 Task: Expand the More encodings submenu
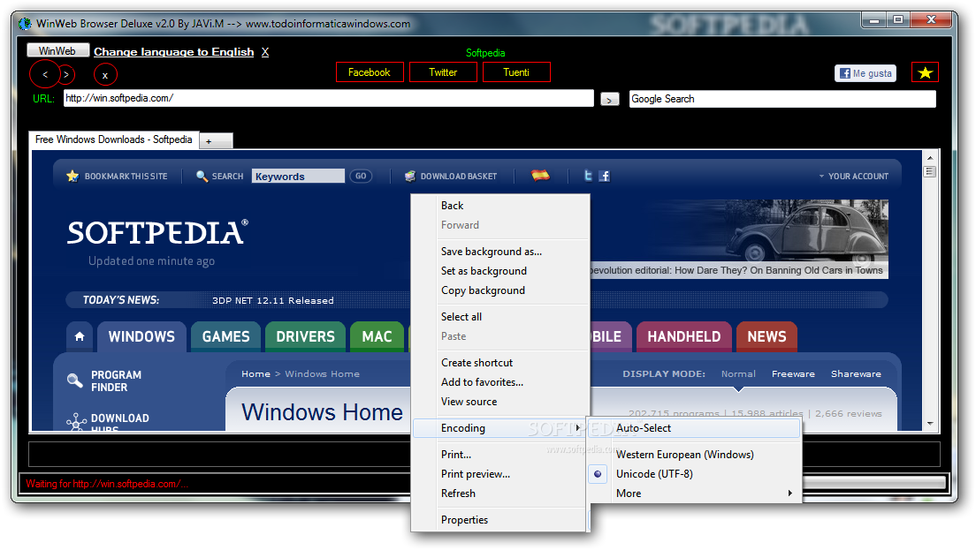point(694,493)
